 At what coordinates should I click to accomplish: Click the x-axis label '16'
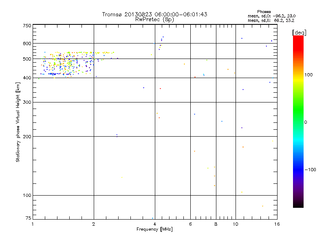pyautogui.click(x=277, y=224)
